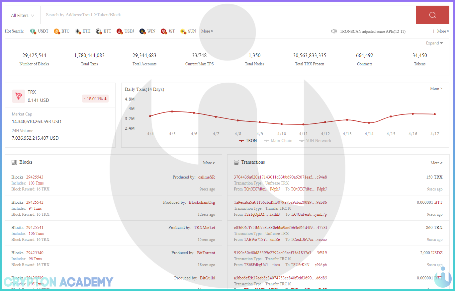This screenshot has width=455, height=291.
Task: Open transaction hash 3704435a620a…c94e8
Action: tap(280, 177)
